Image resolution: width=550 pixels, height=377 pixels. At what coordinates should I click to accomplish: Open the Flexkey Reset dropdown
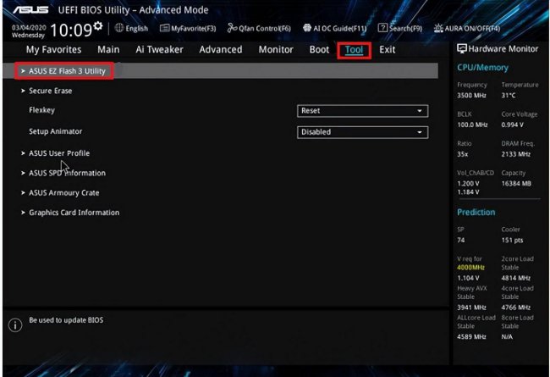pyautogui.click(x=362, y=111)
